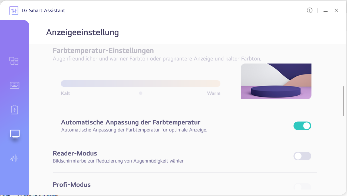
Task: Minimize the LG Smart Assistant window
Action: pyautogui.click(x=326, y=11)
